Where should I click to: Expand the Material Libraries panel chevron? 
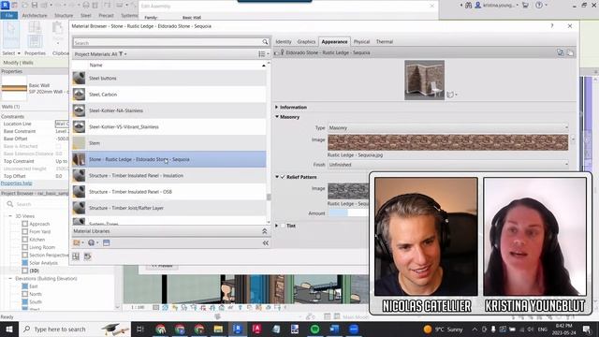point(264,231)
